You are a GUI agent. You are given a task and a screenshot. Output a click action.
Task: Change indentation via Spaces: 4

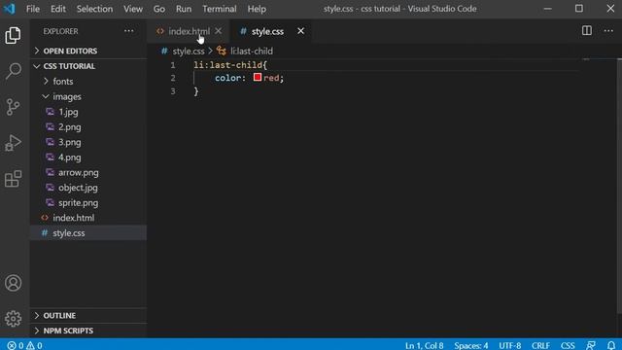coord(470,345)
